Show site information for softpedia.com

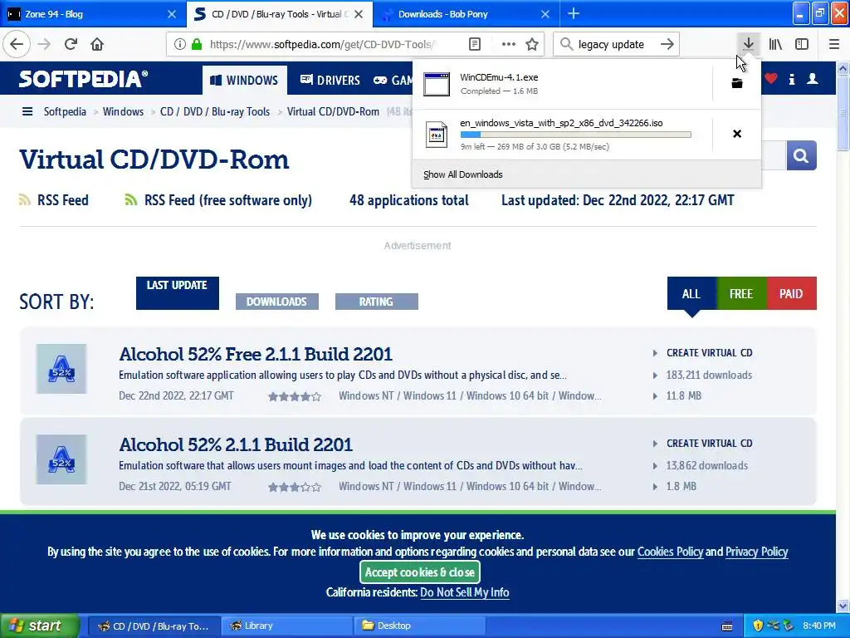(180, 44)
